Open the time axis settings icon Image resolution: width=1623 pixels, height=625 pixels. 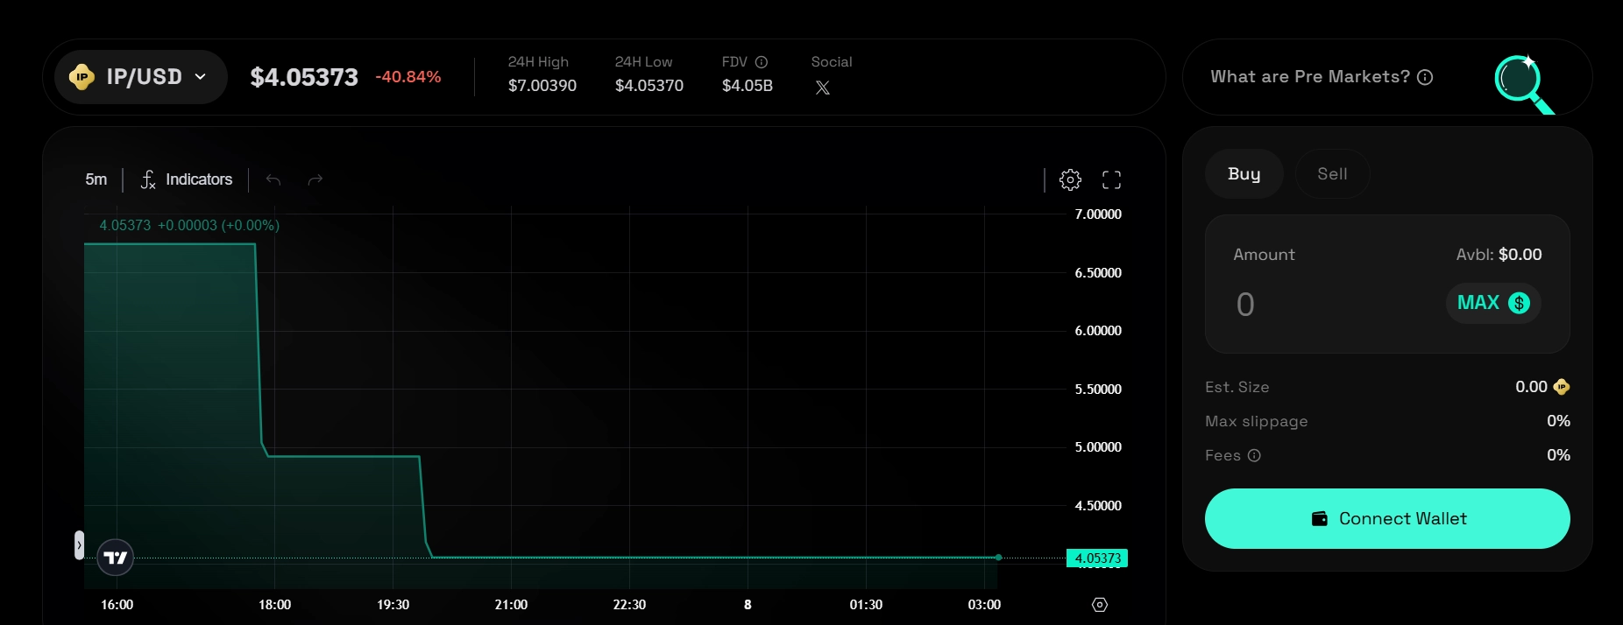point(1100,605)
